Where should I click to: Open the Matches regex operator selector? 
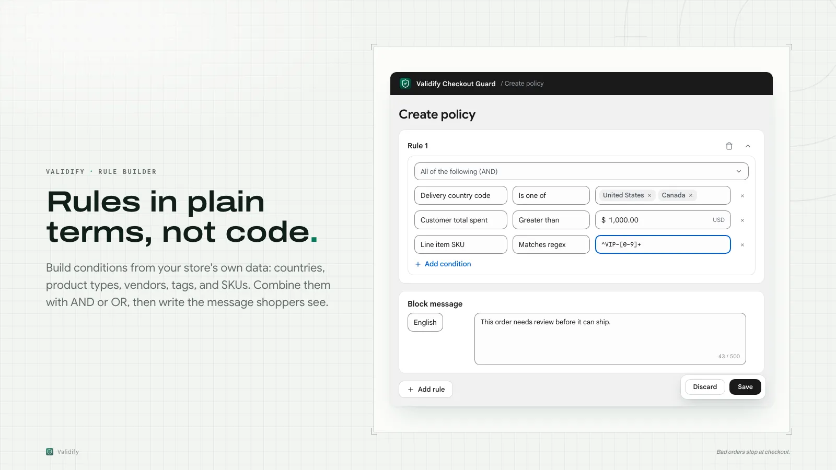pyautogui.click(x=551, y=244)
